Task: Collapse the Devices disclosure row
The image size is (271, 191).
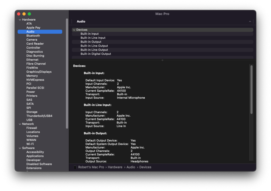Action: [x=74, y=30]
